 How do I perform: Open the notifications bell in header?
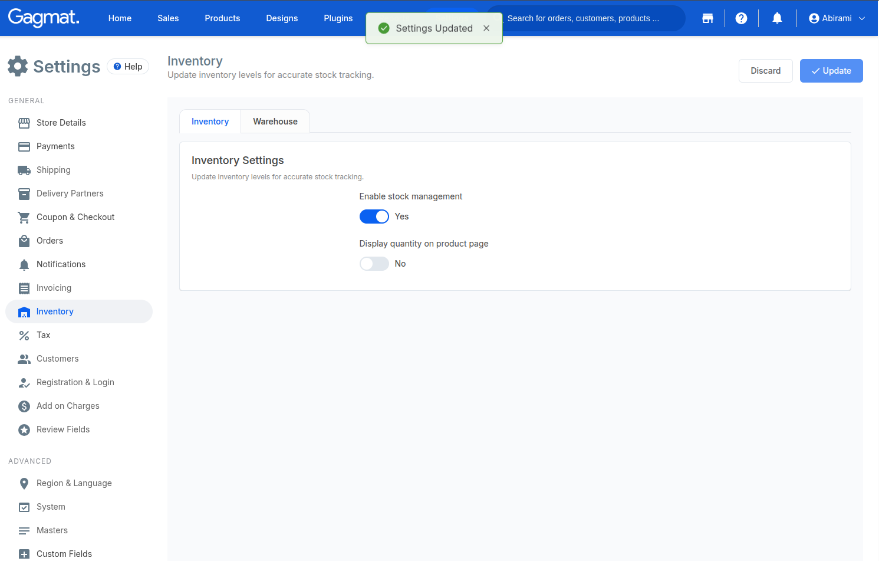click(777, 18)
